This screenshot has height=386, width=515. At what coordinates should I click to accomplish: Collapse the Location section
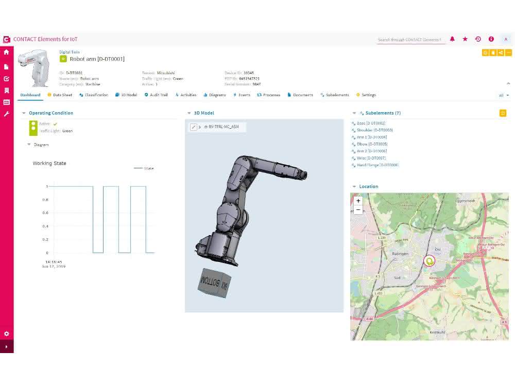[x=354, y=186]
